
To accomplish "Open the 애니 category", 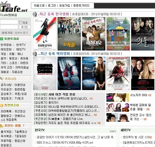I will [20, 54].
